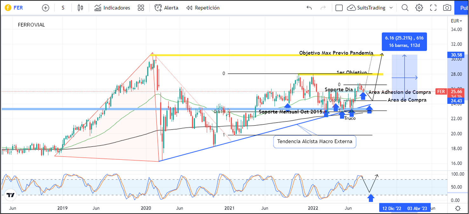Toggle the layout square checkbox icon
Viewport: 469px width, 214px height.
339,8
